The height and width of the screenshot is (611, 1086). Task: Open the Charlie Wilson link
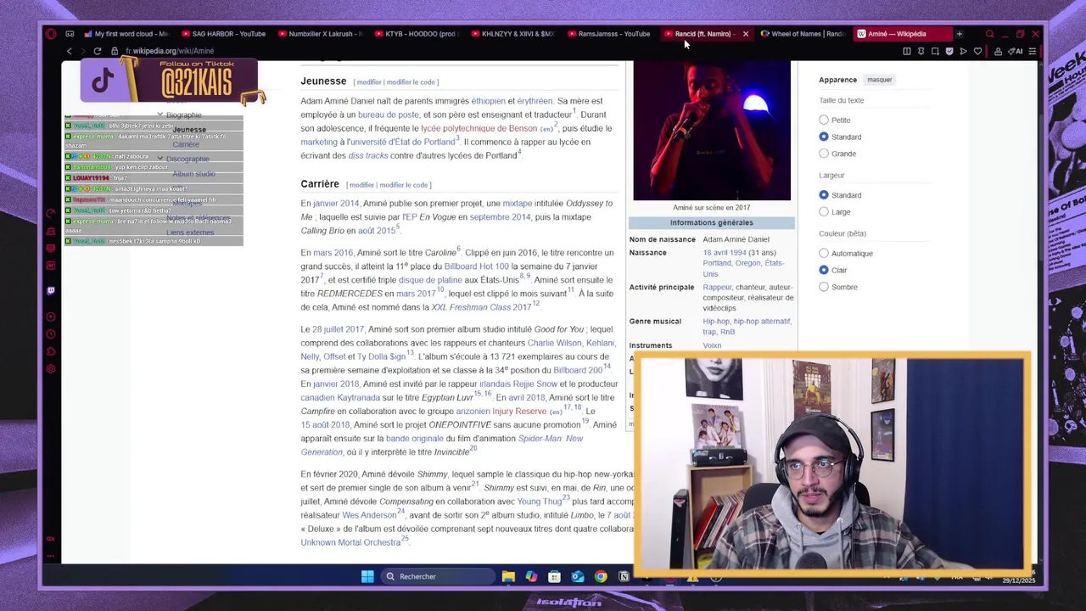554,343
